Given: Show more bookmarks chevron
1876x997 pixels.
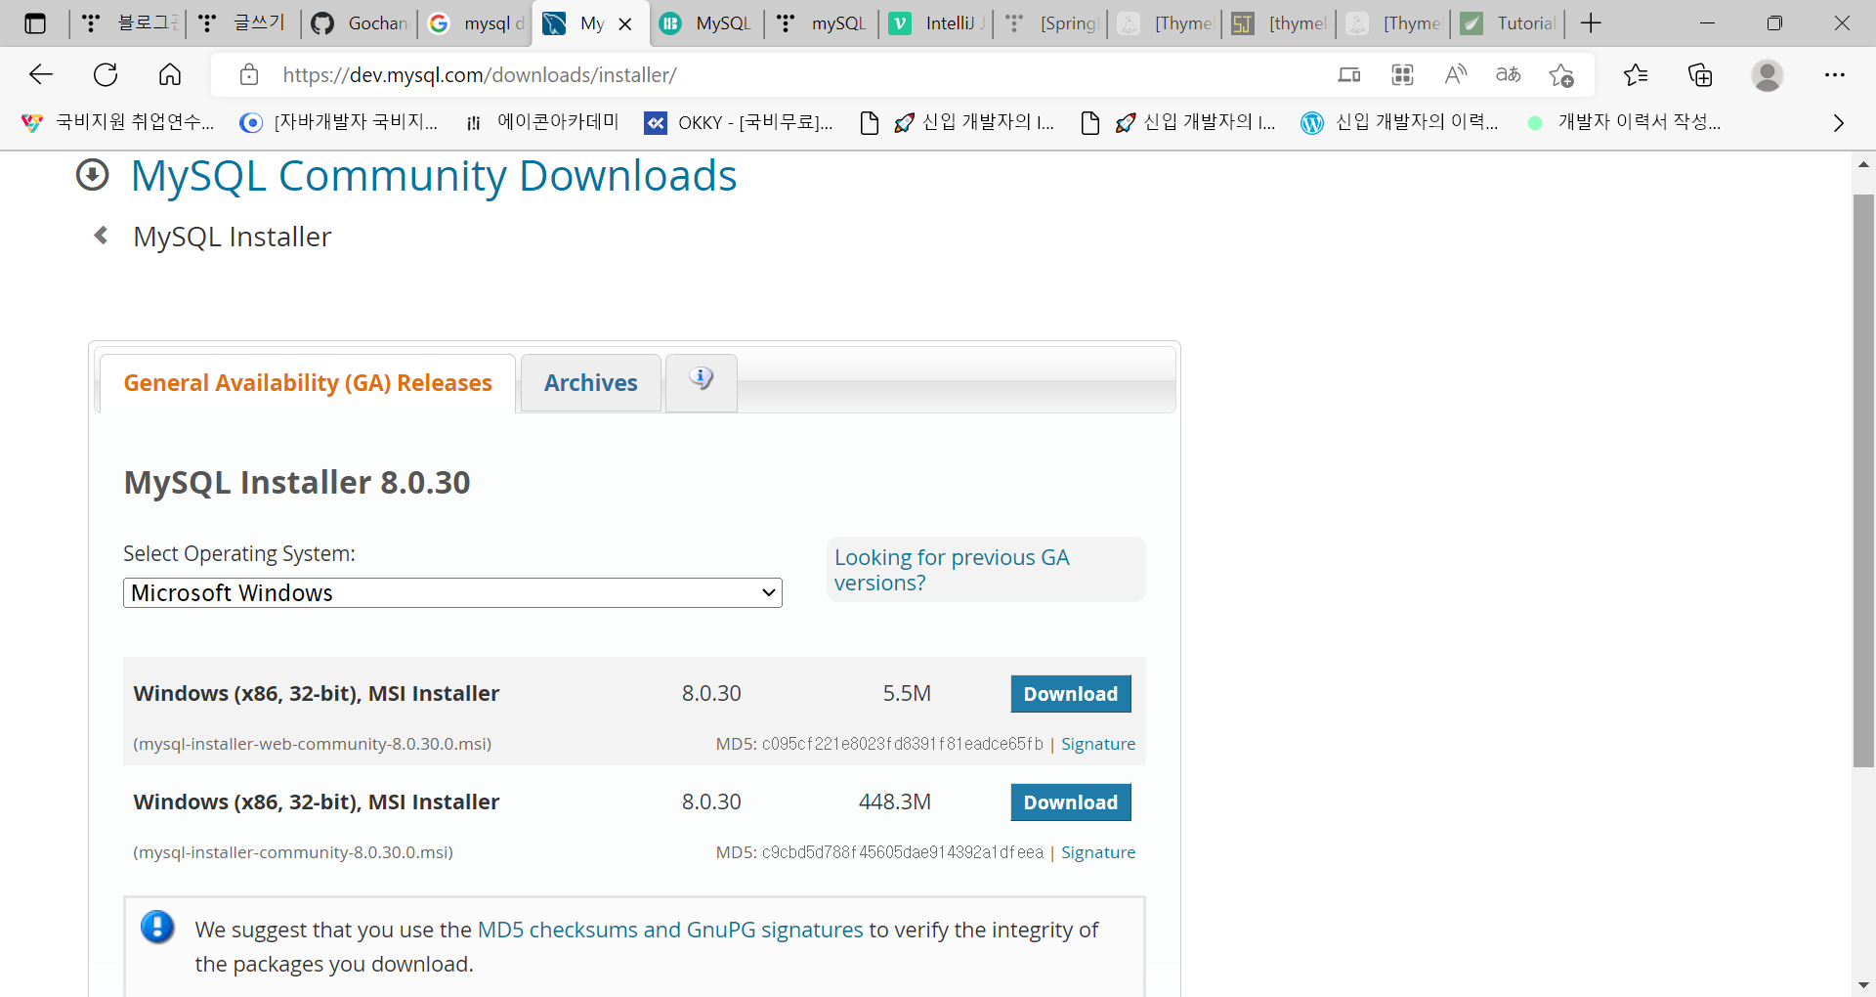Looking at the screenshot, I should (1838, 122).
